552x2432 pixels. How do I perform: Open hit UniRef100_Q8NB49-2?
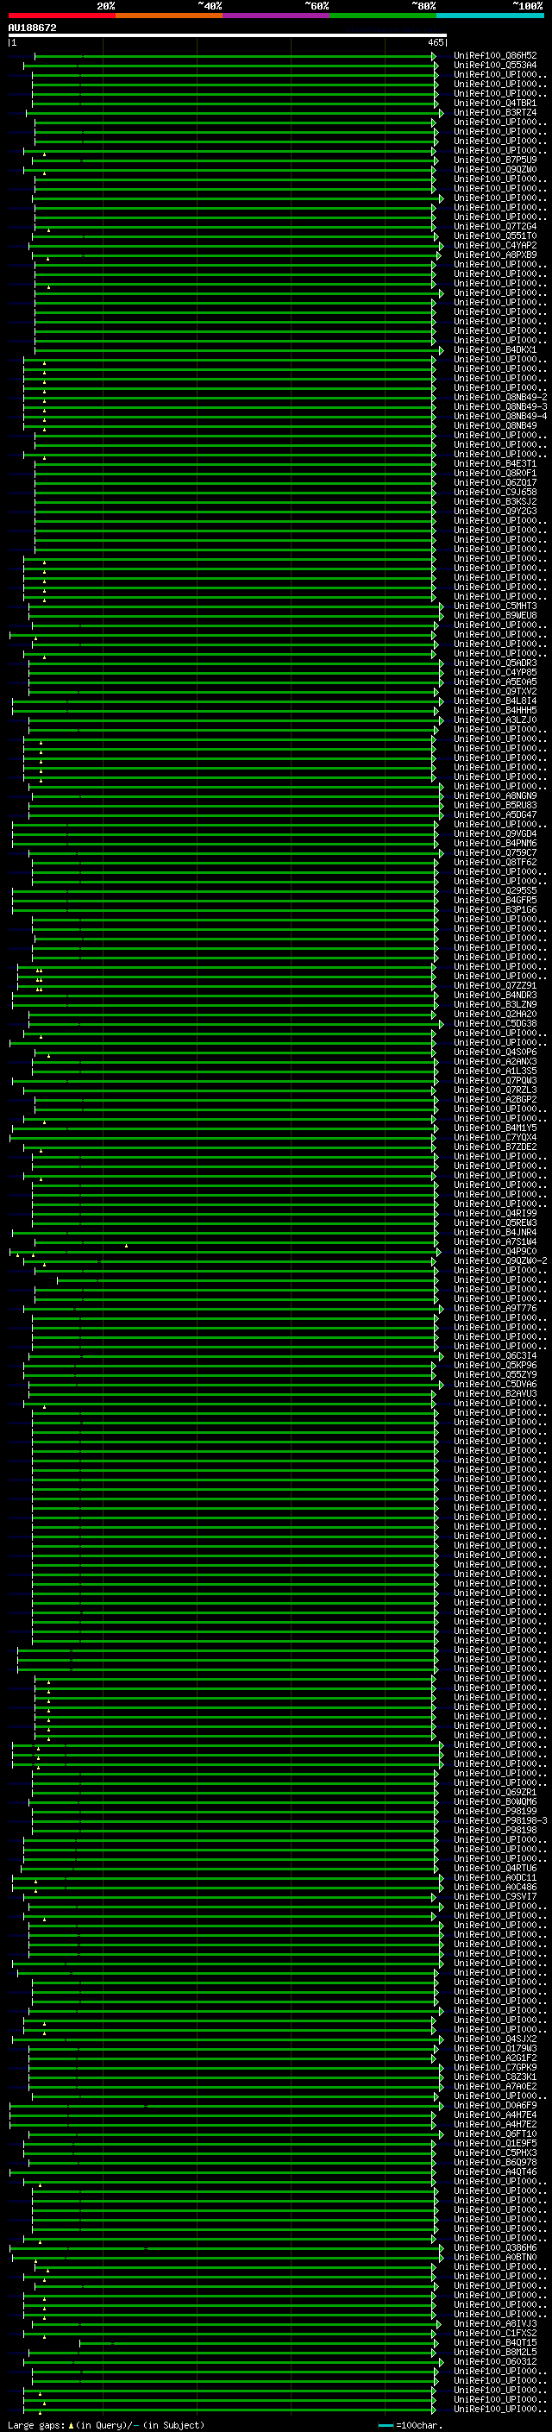[x=500, y=398]
